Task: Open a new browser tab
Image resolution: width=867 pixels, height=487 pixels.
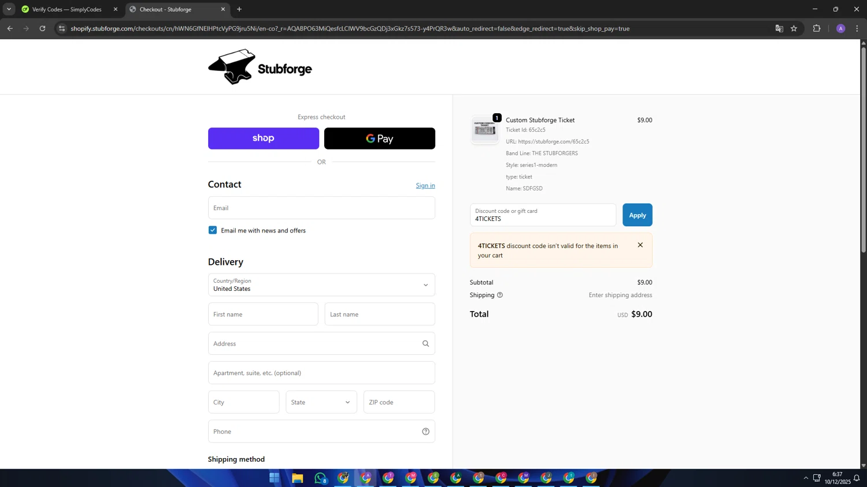Action: [239, 9]
